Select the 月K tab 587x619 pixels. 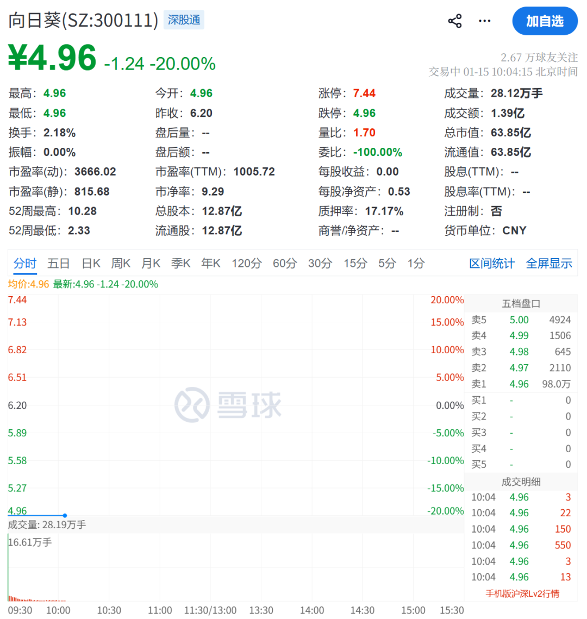click(x=151, y=263)
